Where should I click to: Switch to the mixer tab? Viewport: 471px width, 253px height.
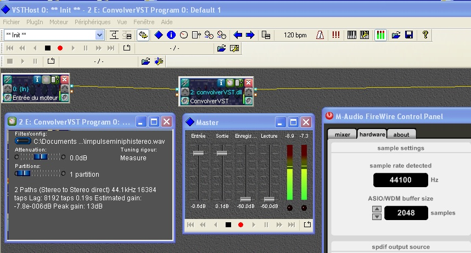point(342,134)
